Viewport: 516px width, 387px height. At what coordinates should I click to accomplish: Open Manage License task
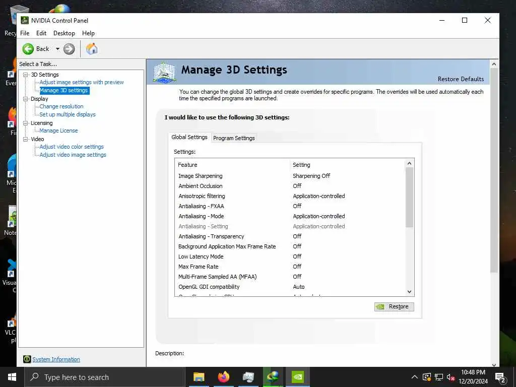click(58, 131)
